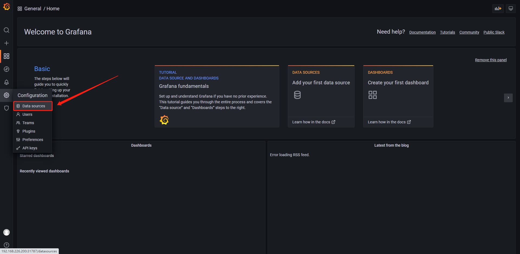Screen dimensions: 520x254
Task: Click the Grafana logo in sidebar
Action: tap(6, 7)
